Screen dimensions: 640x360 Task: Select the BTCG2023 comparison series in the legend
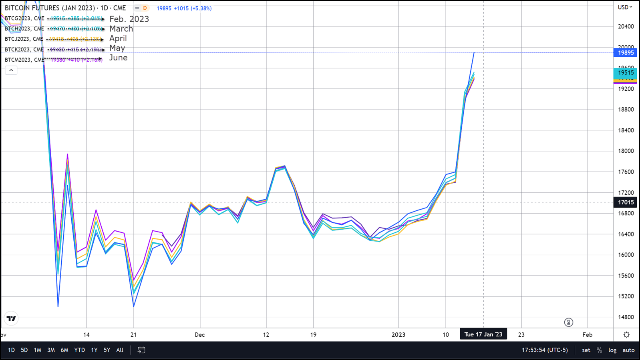(24, 18)
